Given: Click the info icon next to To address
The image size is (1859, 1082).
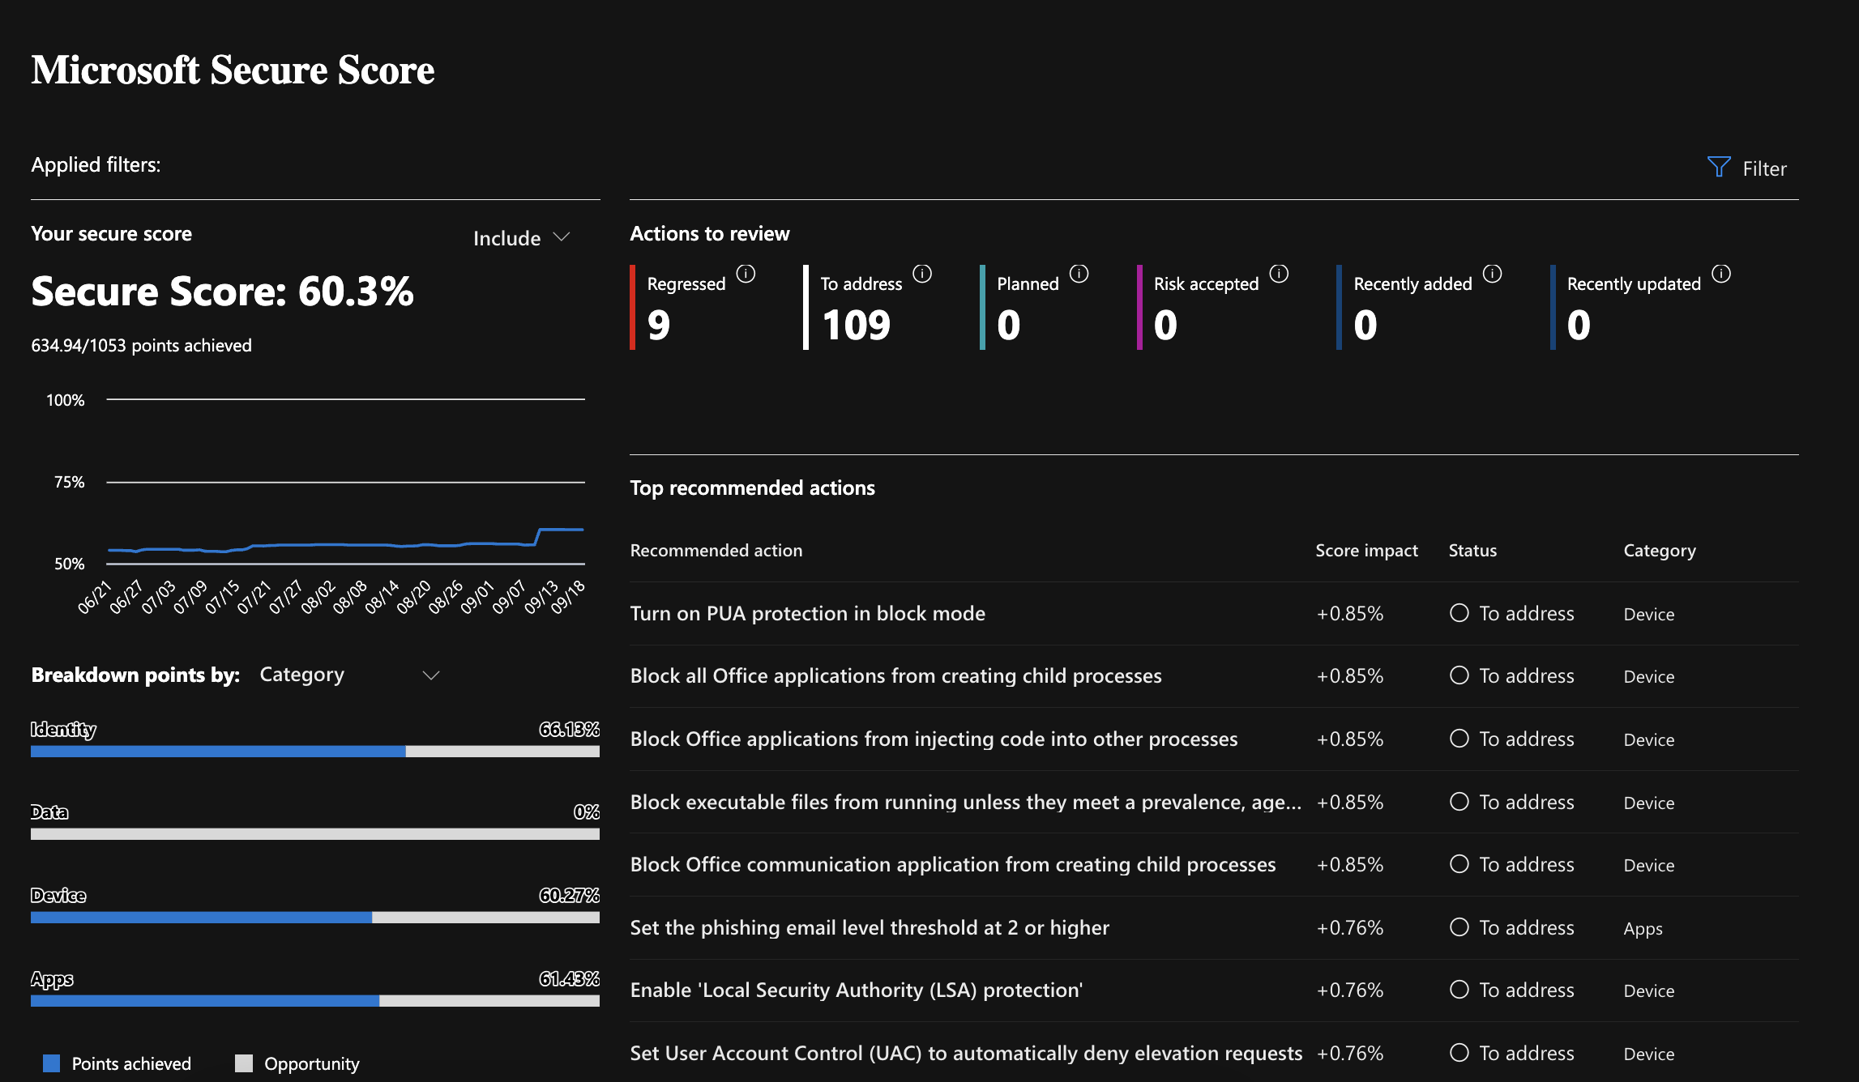Looking at the screenshot, I should [x=923, y=274].
